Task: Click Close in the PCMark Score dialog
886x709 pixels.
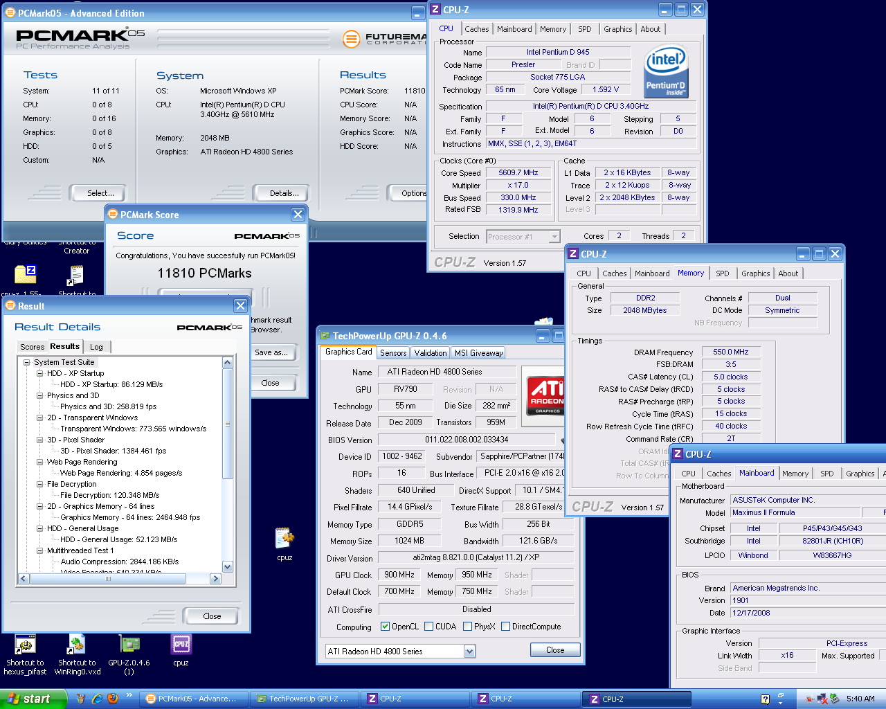Action: pyautogui.click(x=270, y=383)
